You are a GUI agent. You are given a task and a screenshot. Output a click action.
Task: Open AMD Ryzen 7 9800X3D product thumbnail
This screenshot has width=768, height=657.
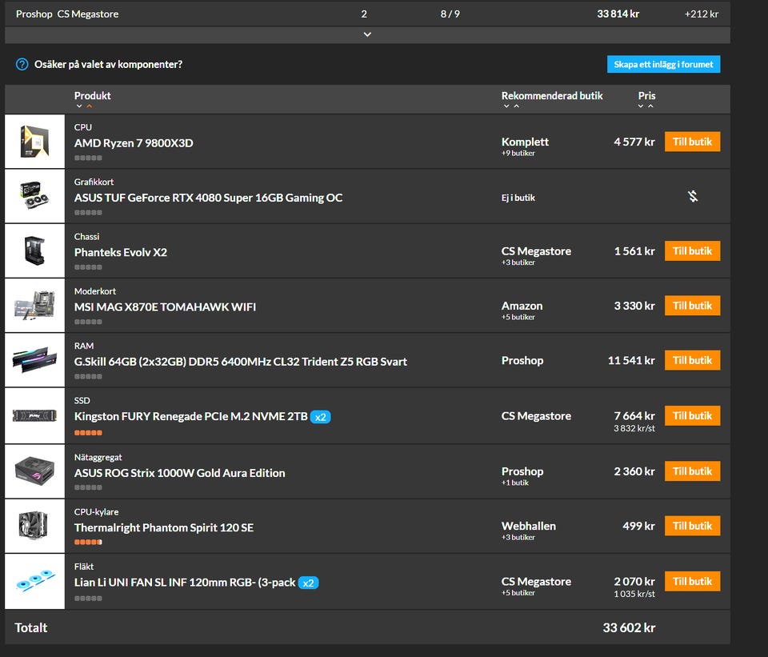pyautogui.click(x=34, y=142)
